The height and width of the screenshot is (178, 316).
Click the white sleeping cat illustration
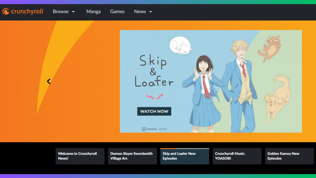(x=181, y=45)
